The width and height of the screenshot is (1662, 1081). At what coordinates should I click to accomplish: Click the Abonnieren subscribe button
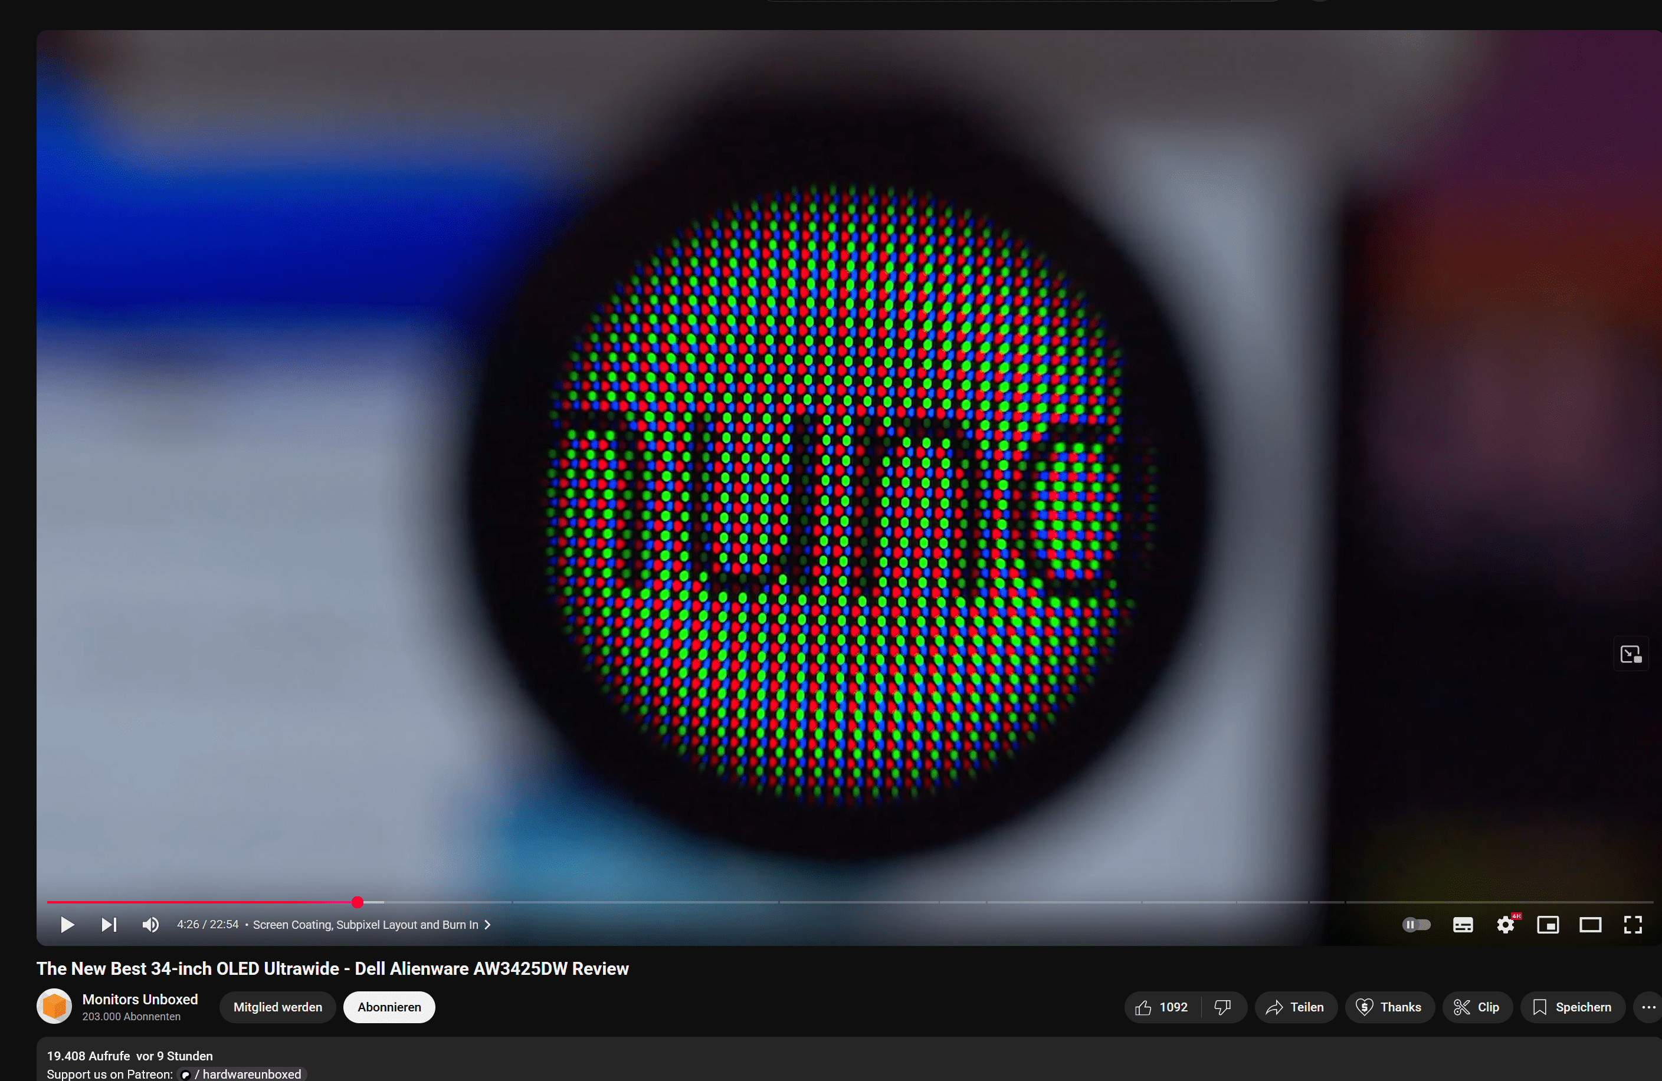tap(389, 1007)
